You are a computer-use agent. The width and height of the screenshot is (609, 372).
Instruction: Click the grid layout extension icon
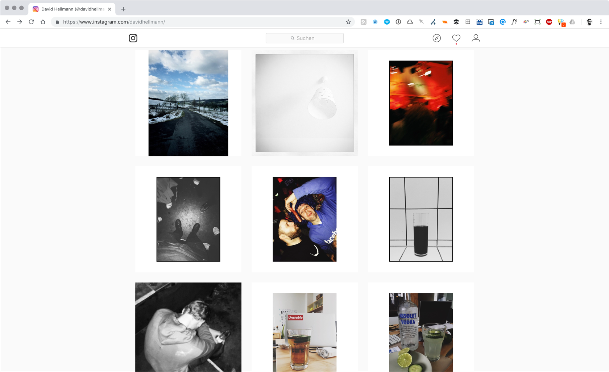(x=468, y=22)
